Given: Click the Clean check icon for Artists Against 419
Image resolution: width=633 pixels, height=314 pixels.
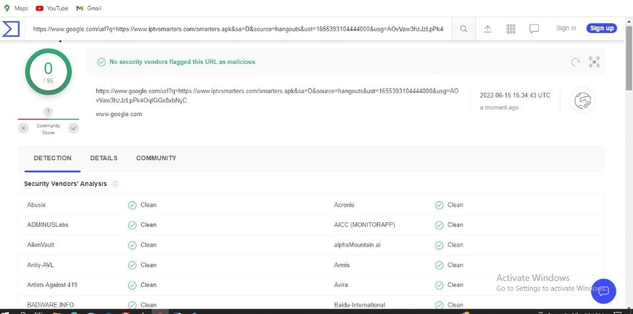Looking at the screenshot, I should coord(132,286).
